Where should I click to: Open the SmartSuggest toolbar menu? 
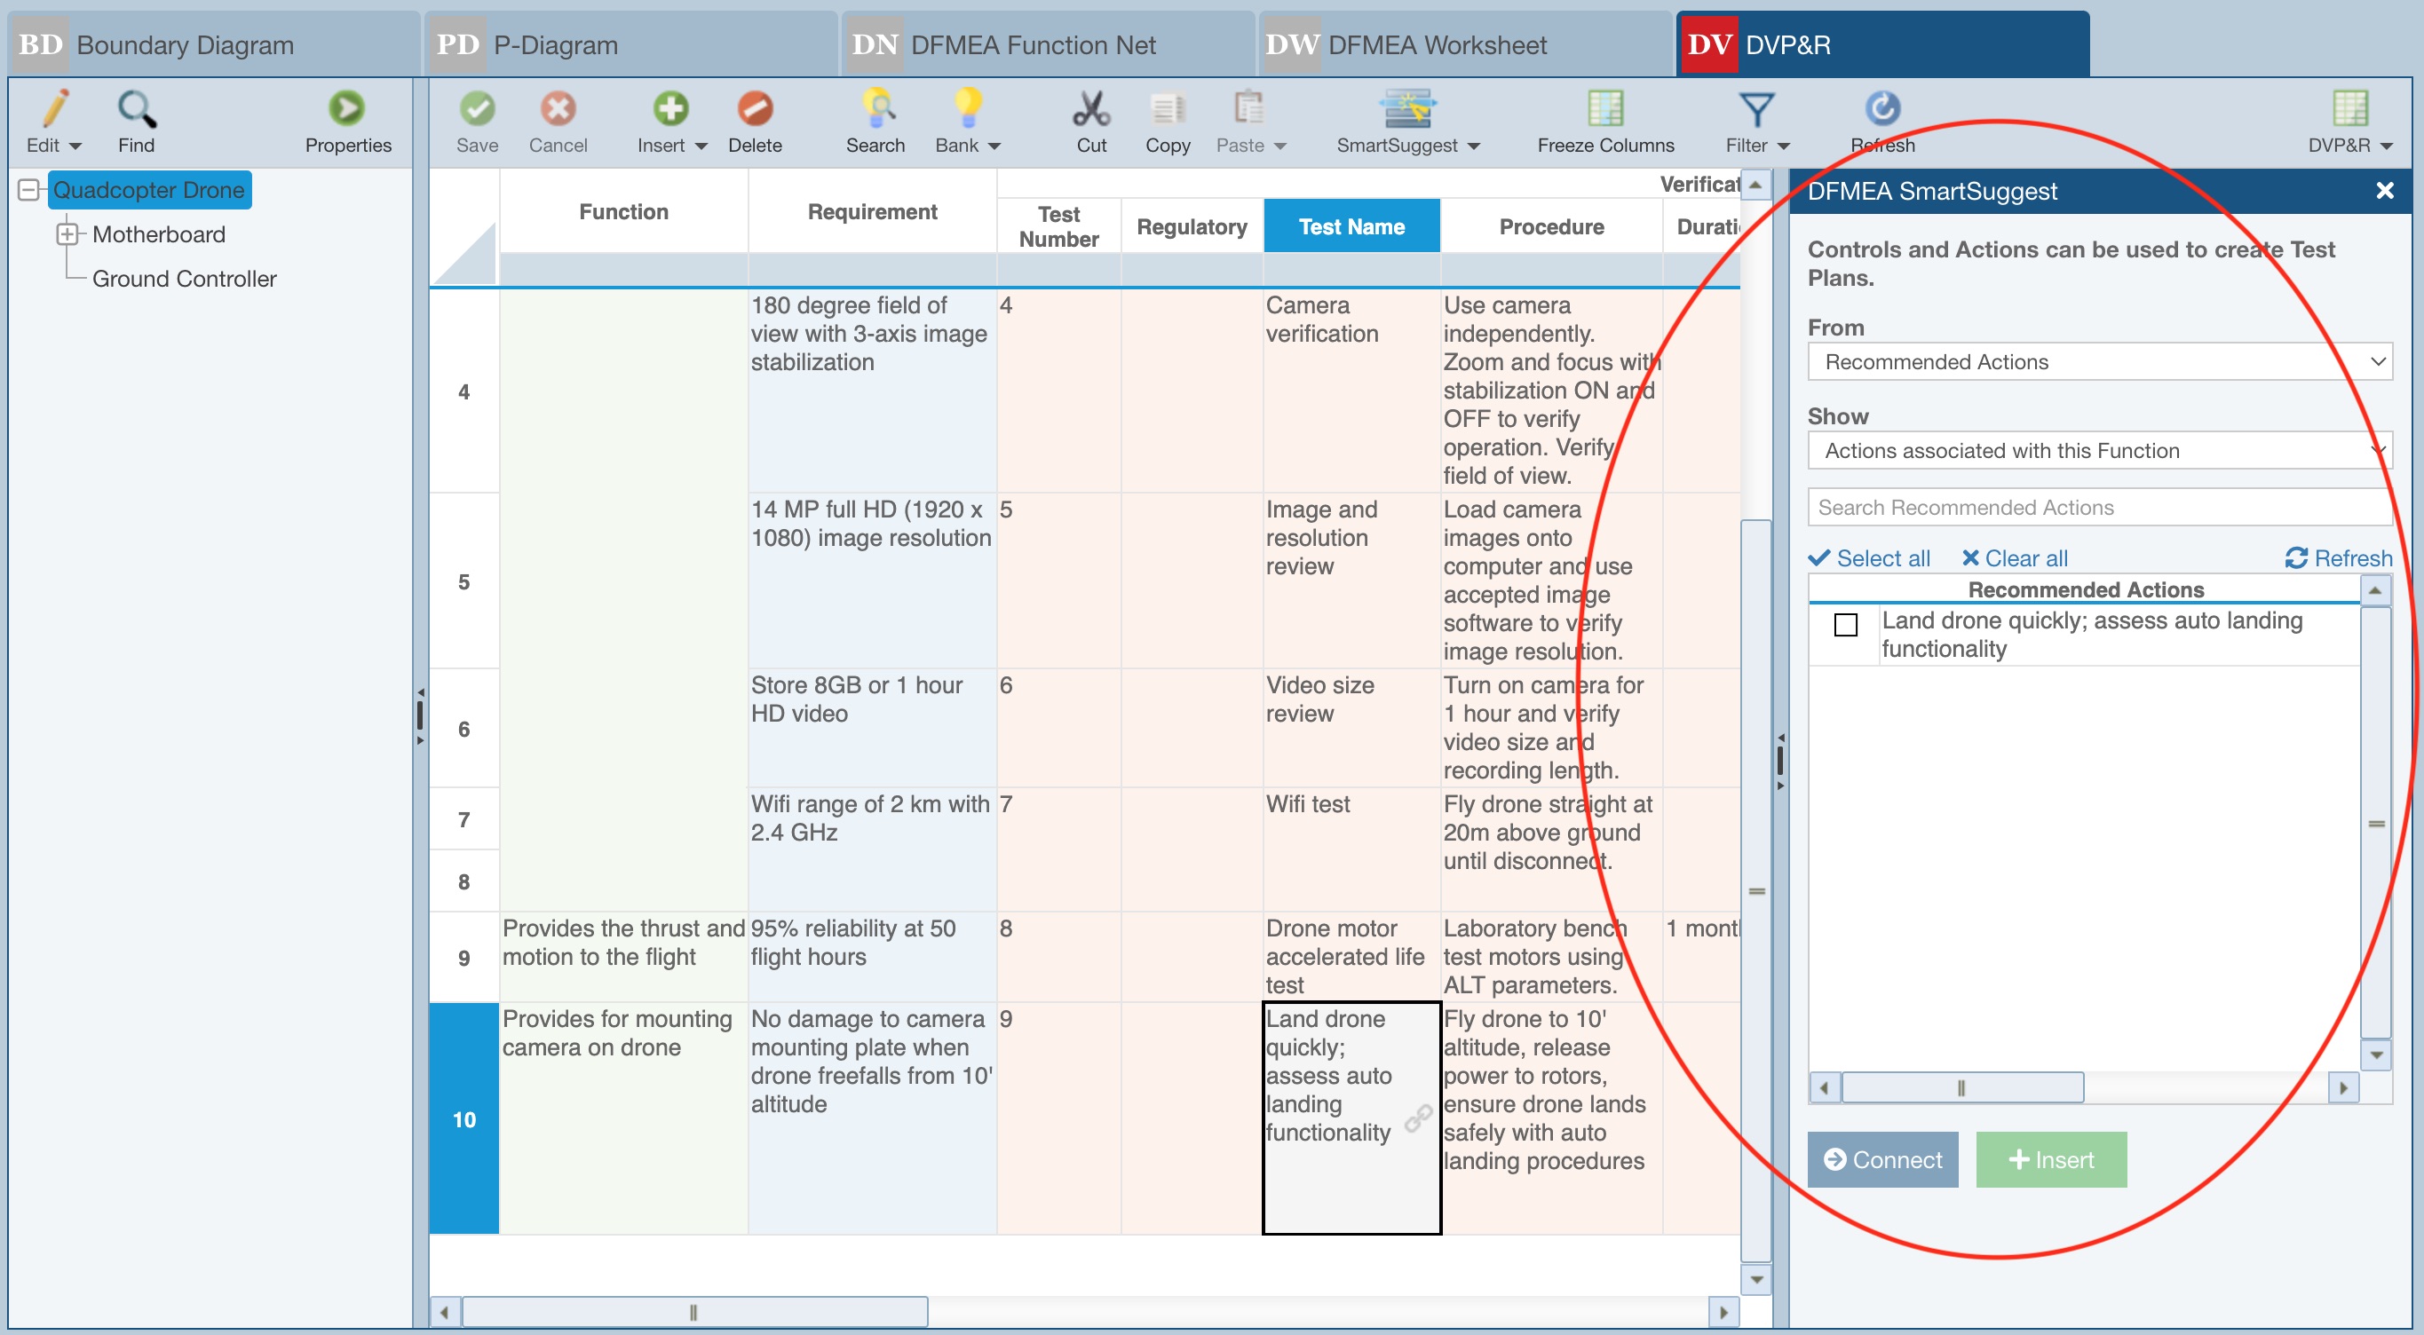click(1406, 110)
